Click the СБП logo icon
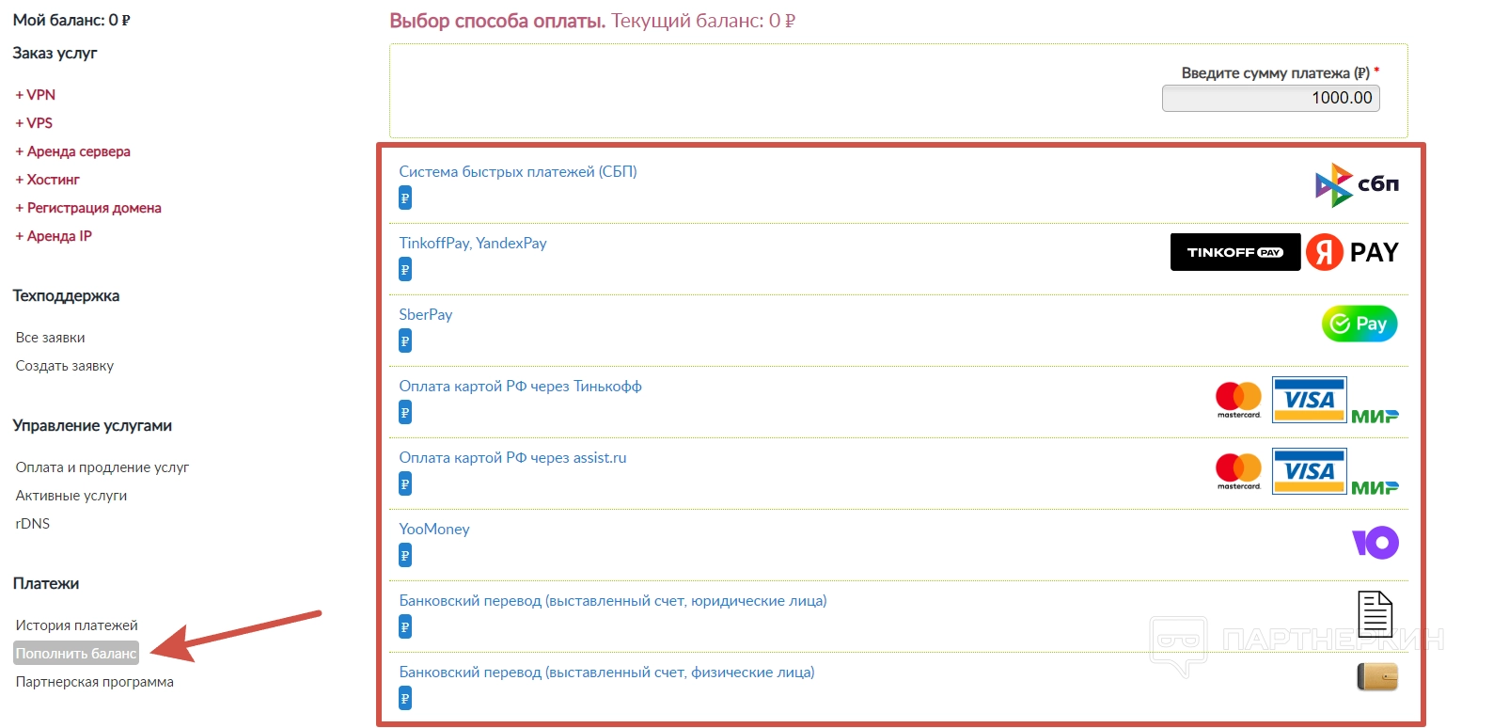 pos(1357,184)
